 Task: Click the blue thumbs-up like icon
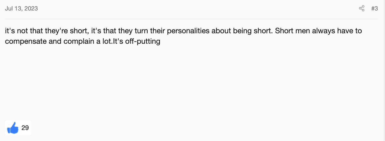[13, 128]
